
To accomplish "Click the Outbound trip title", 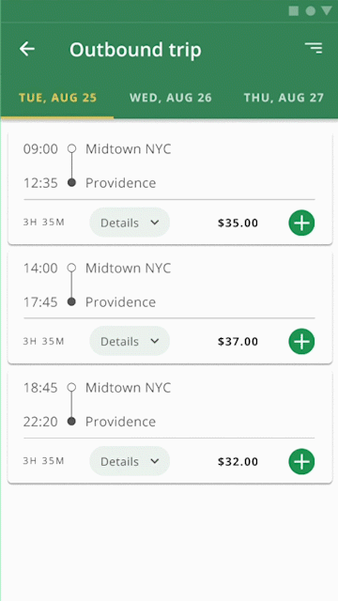I will point(135,50).
